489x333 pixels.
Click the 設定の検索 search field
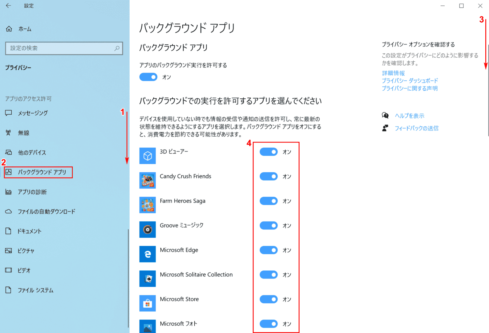64,48
